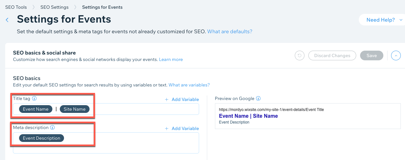405x160 pixels.
Task: Collapse the SEO basics & social share section
Action: point(396,55)
